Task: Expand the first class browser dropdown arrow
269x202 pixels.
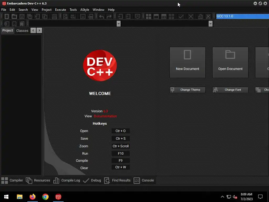Action: 118,24
